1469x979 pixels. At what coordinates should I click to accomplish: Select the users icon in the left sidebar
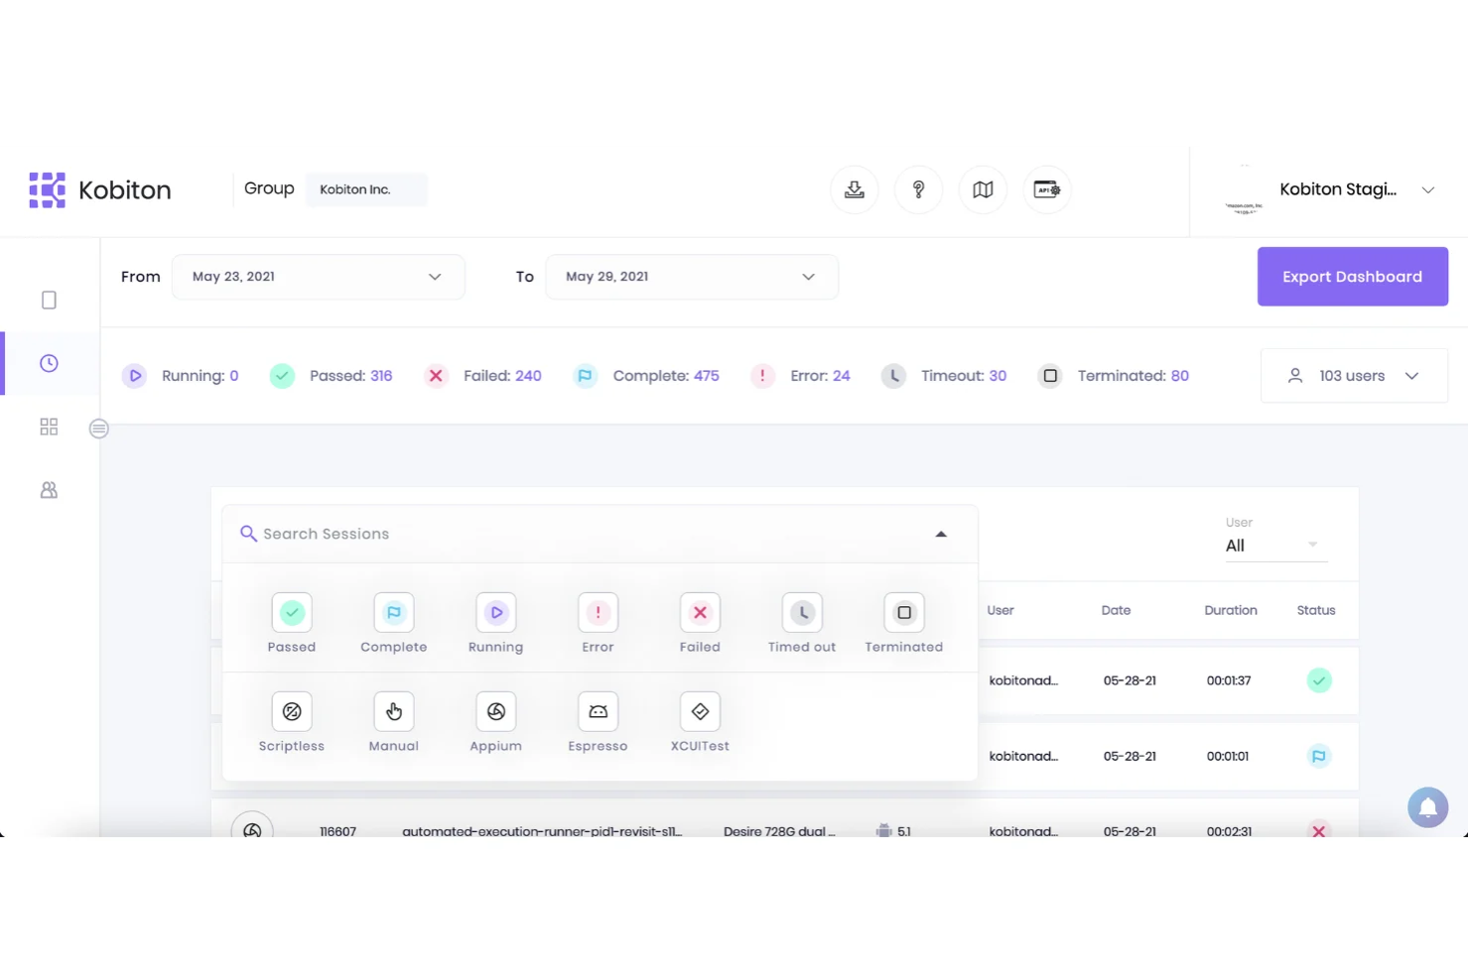pos(48,489)
